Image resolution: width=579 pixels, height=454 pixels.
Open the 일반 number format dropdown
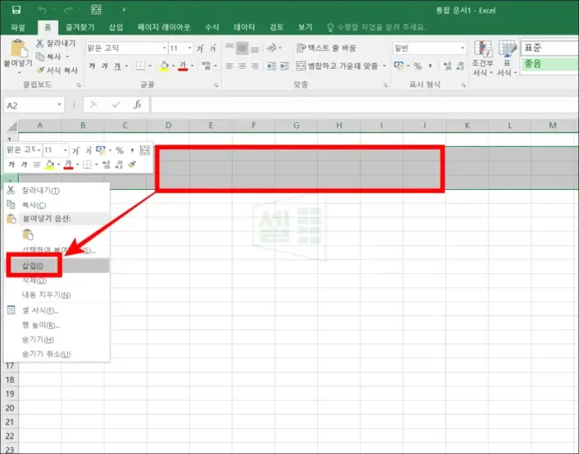(x=462, y=48)
